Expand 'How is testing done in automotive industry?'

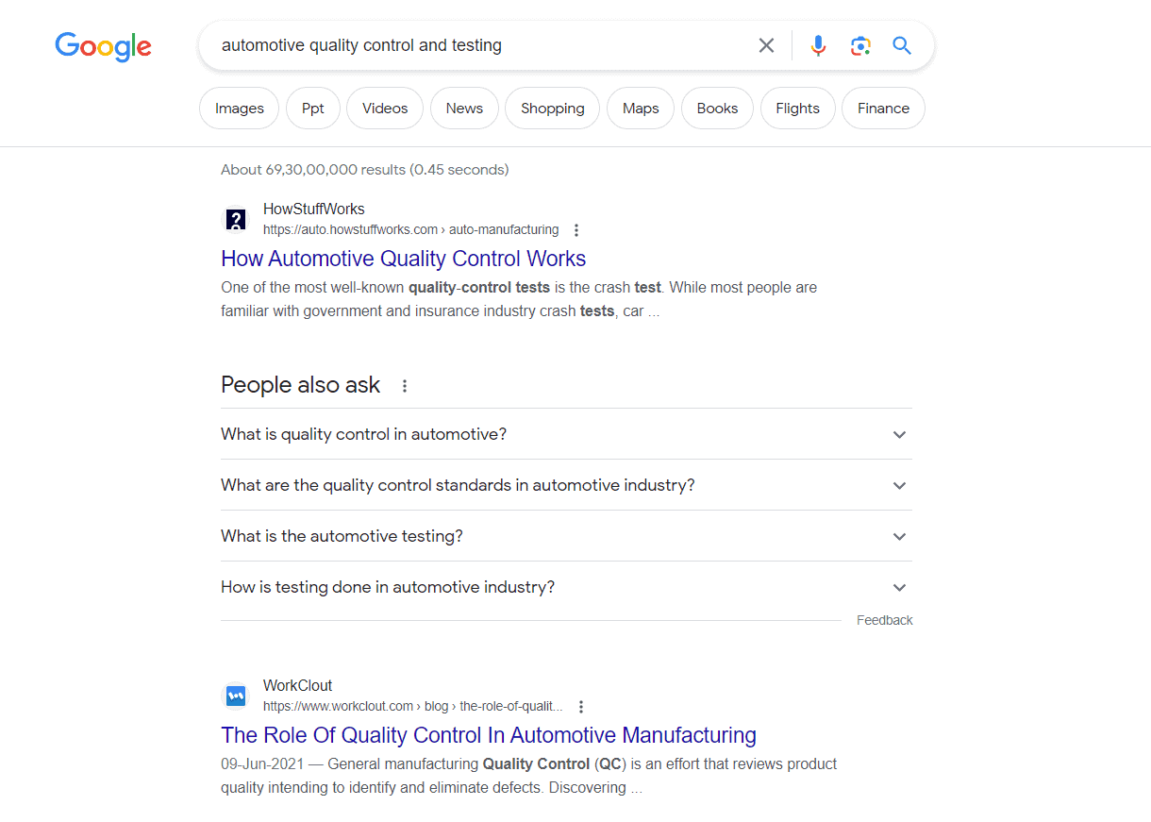click(566, 587)
